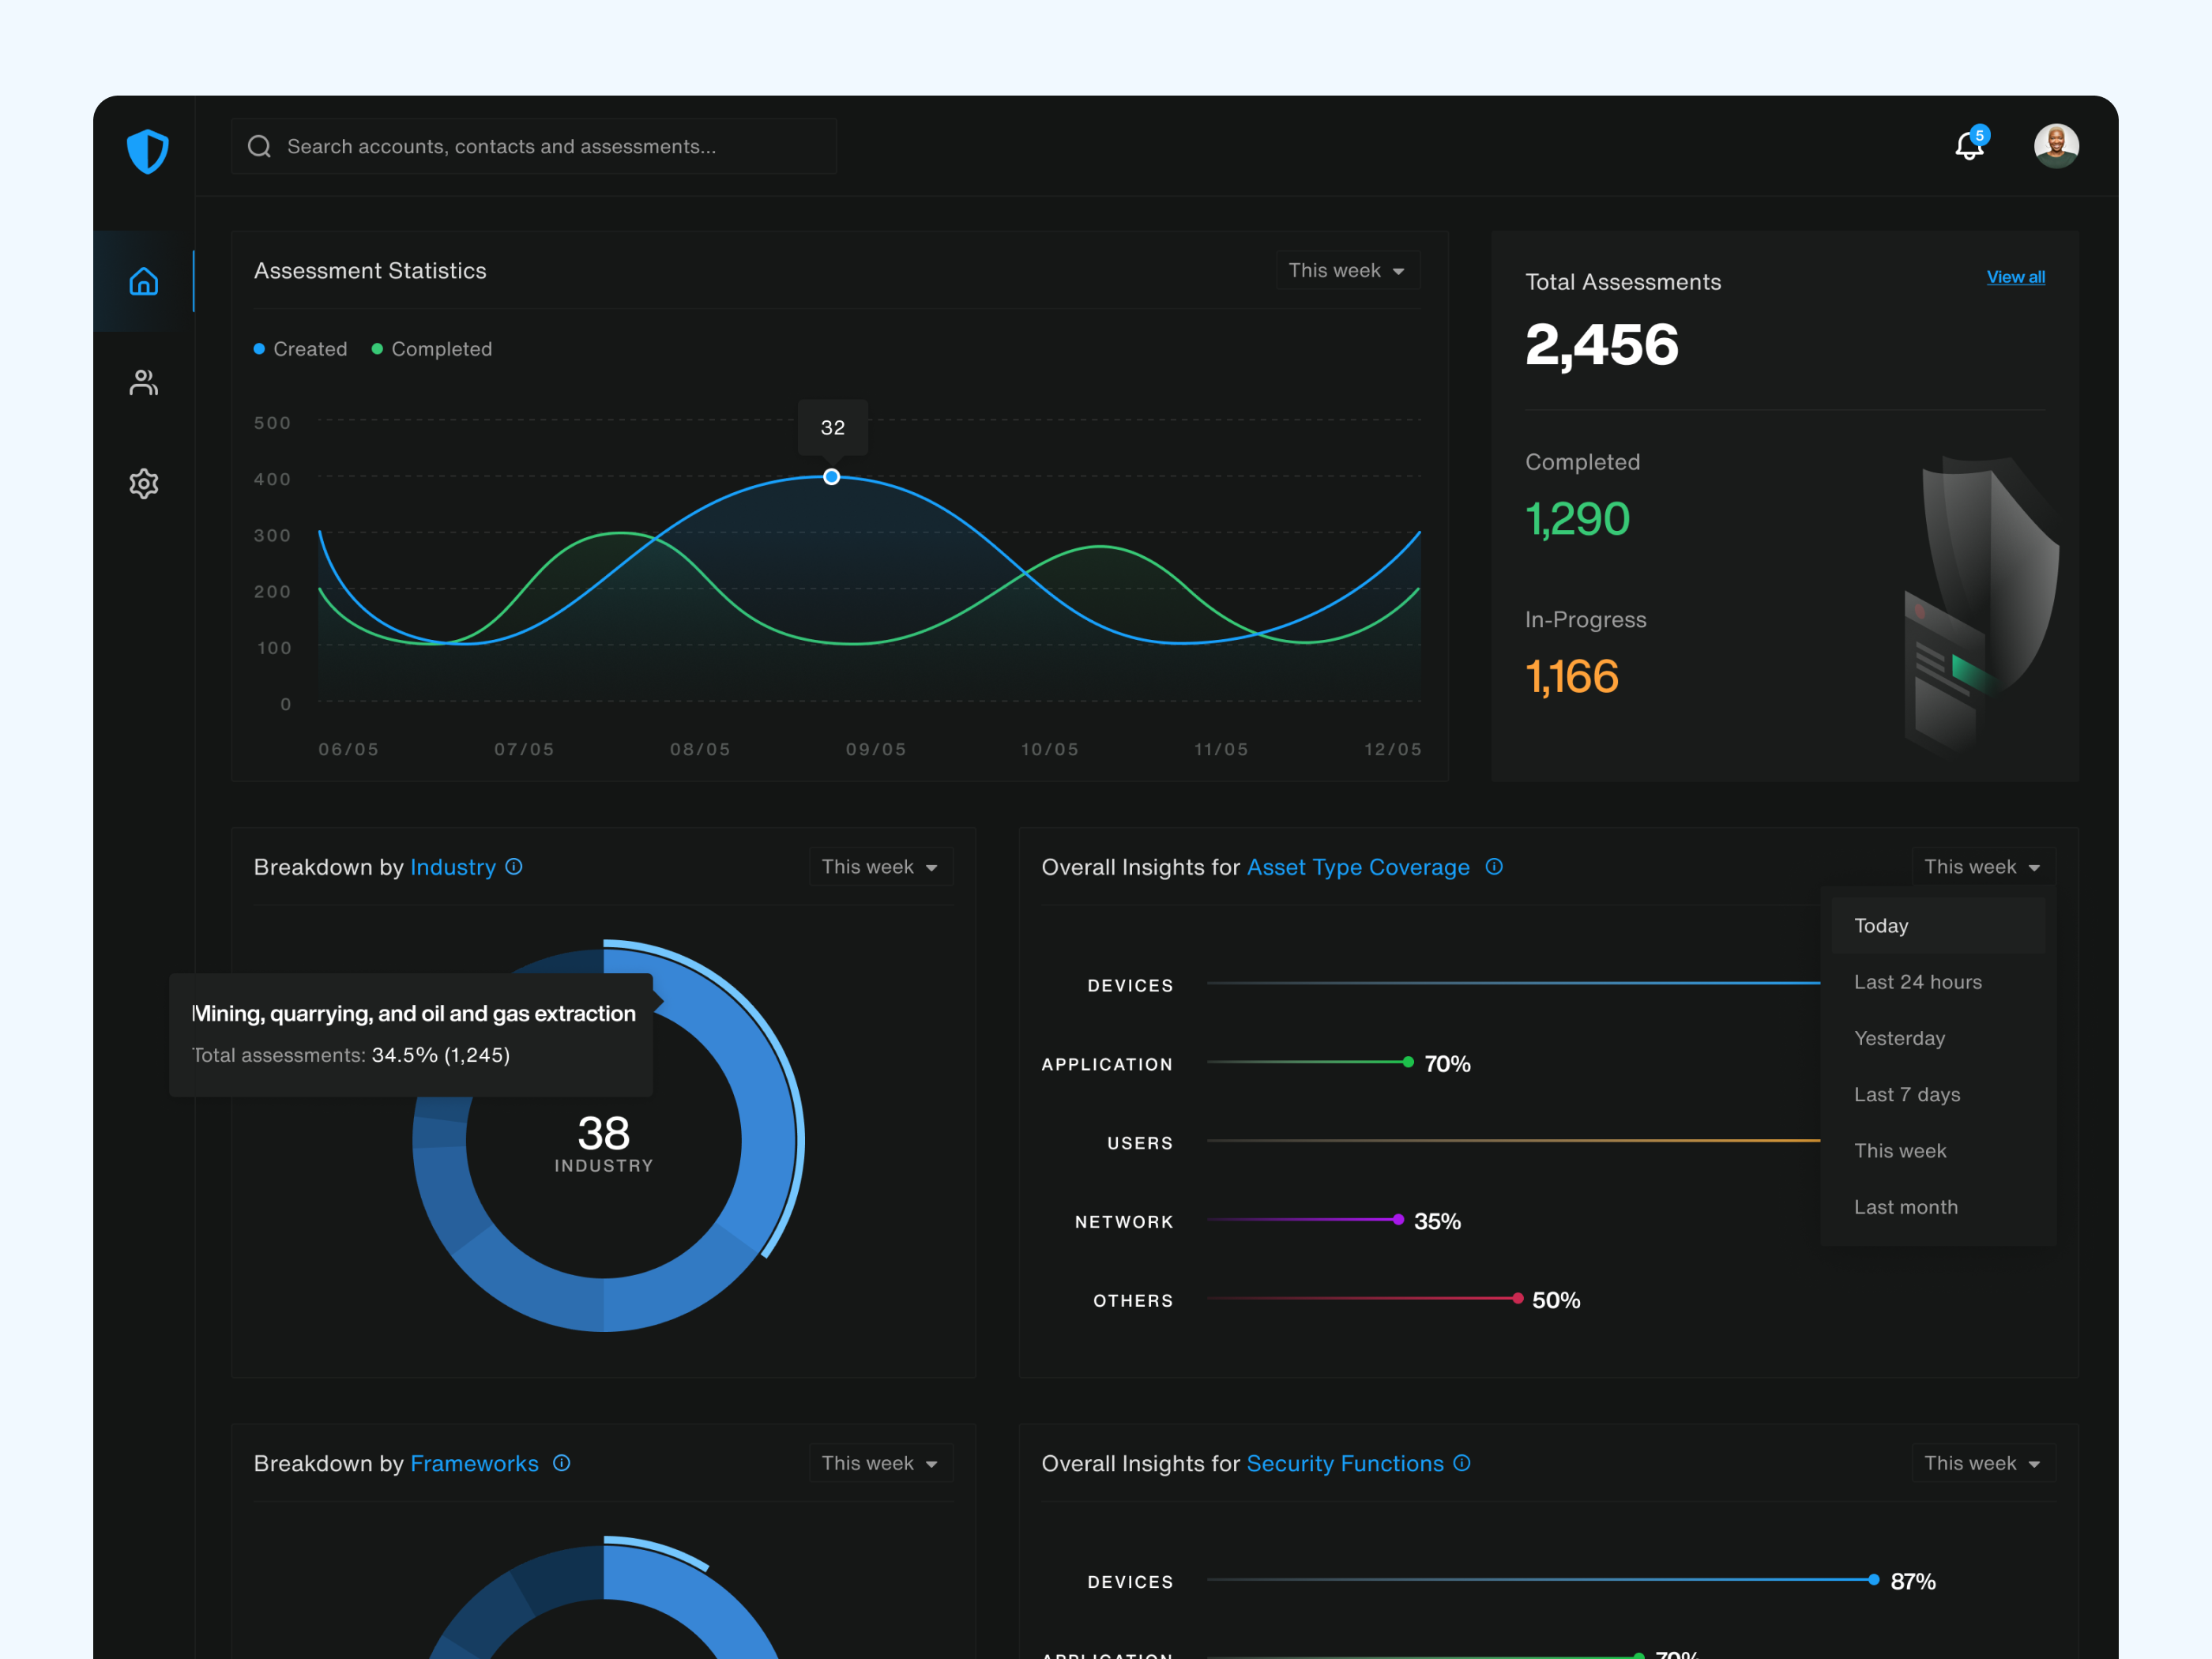Select the Home icon in the sidebar
Screen dimensions: 2212x1659
point(143,281)
